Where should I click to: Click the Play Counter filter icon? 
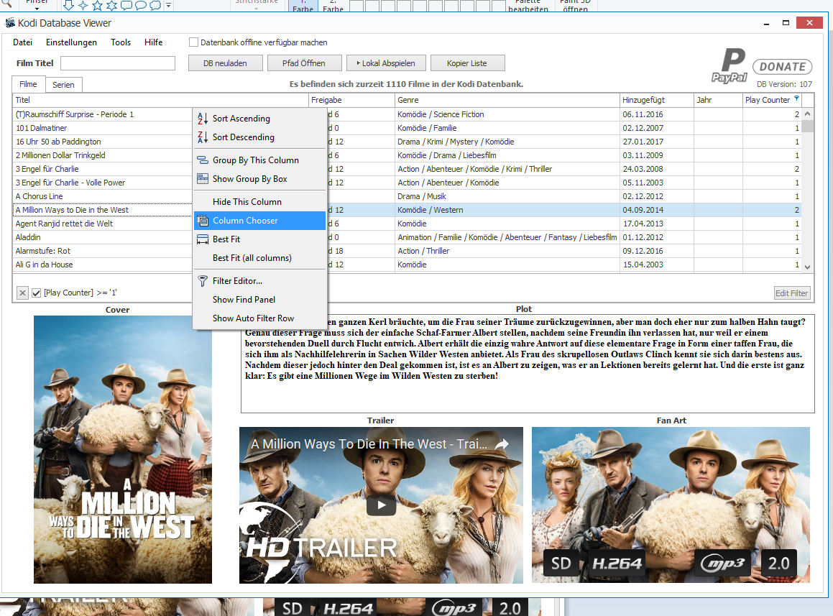796,98
